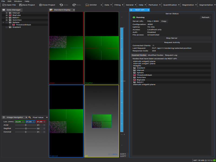Click the Sphere image icon in Data Manager
216x162 pixels.
10,22
